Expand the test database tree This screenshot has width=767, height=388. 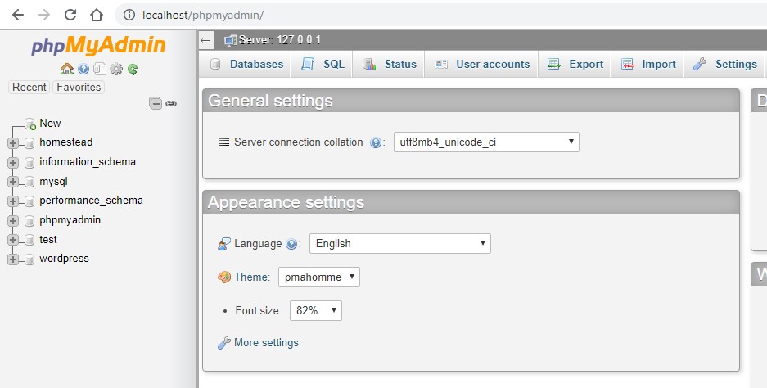point(13,240)
